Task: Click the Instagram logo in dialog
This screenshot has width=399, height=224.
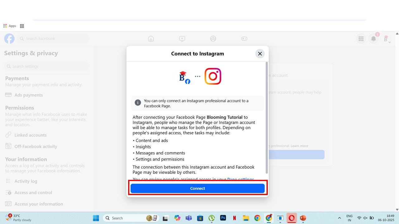Action: 213,76
